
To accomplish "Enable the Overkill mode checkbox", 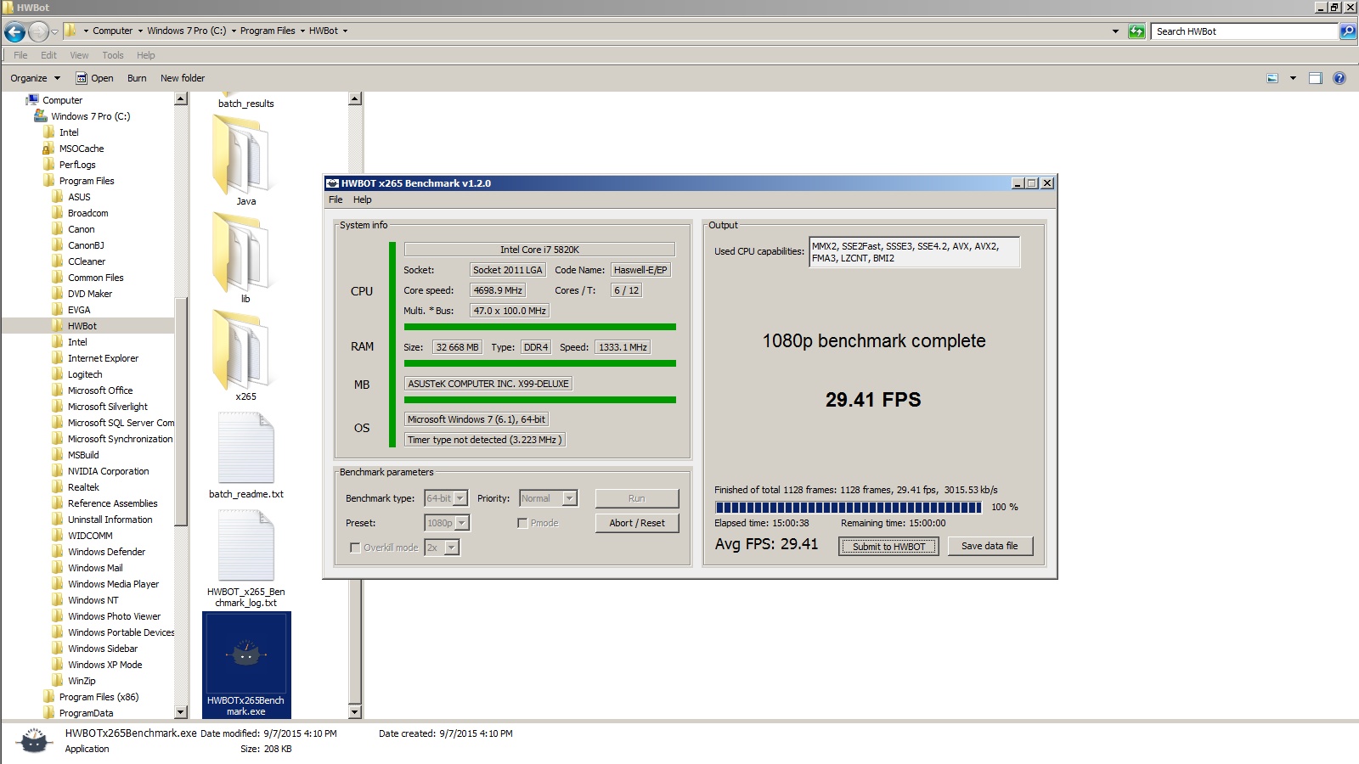I will 355,548.
